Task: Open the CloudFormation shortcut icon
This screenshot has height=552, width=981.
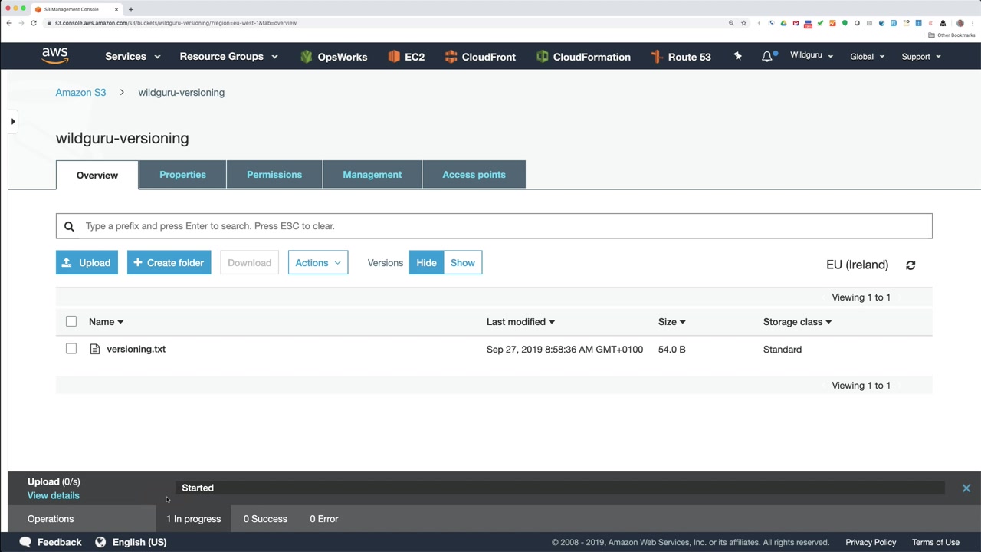Action: click(x=543, y=57)
